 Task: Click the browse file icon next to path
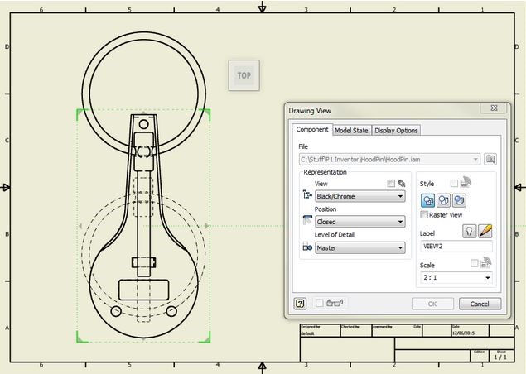pyautogui.click(x=490, y=159)
